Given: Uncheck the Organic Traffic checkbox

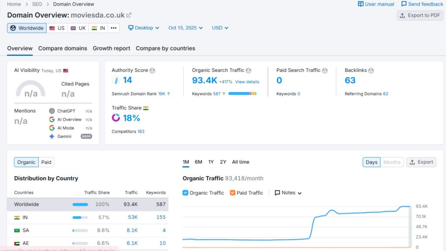Looking at the screenshot, I should point(186,193).
